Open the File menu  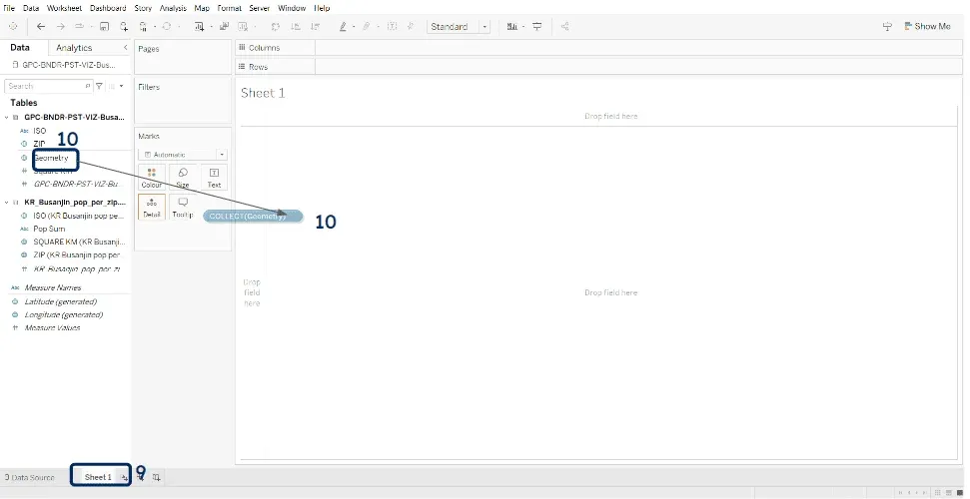click(x=9, y=8)
